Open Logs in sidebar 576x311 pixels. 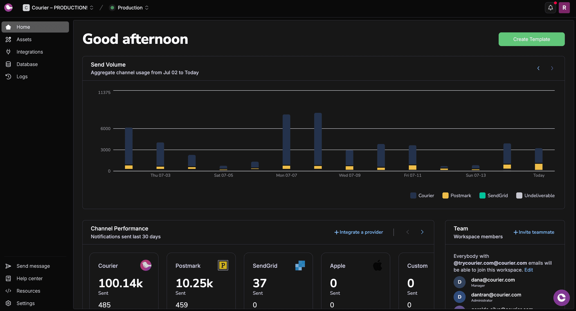(35, 77)
